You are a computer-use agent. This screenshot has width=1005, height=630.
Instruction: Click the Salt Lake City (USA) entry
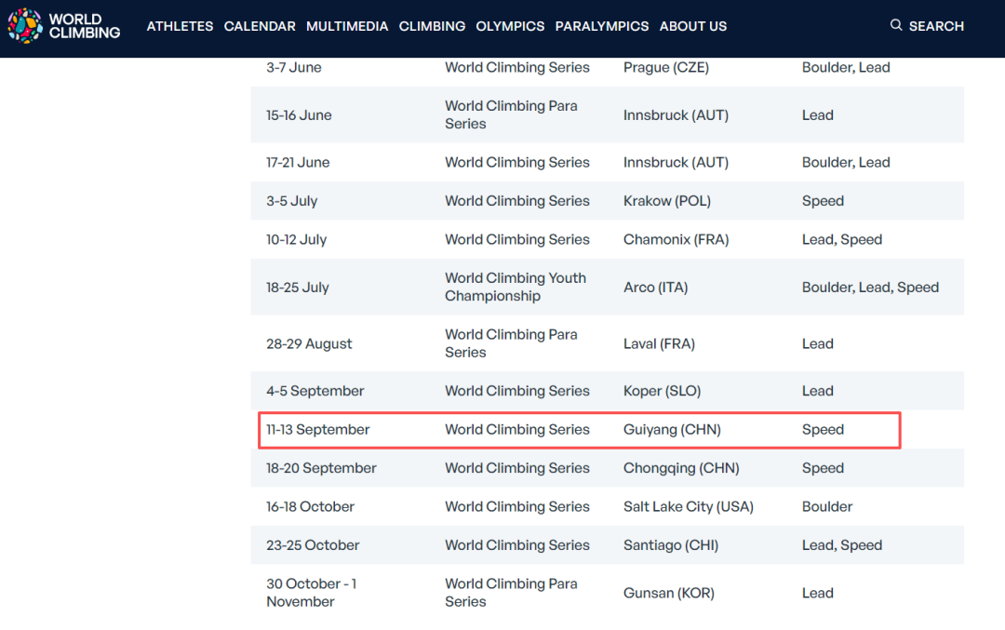(688, 507)
